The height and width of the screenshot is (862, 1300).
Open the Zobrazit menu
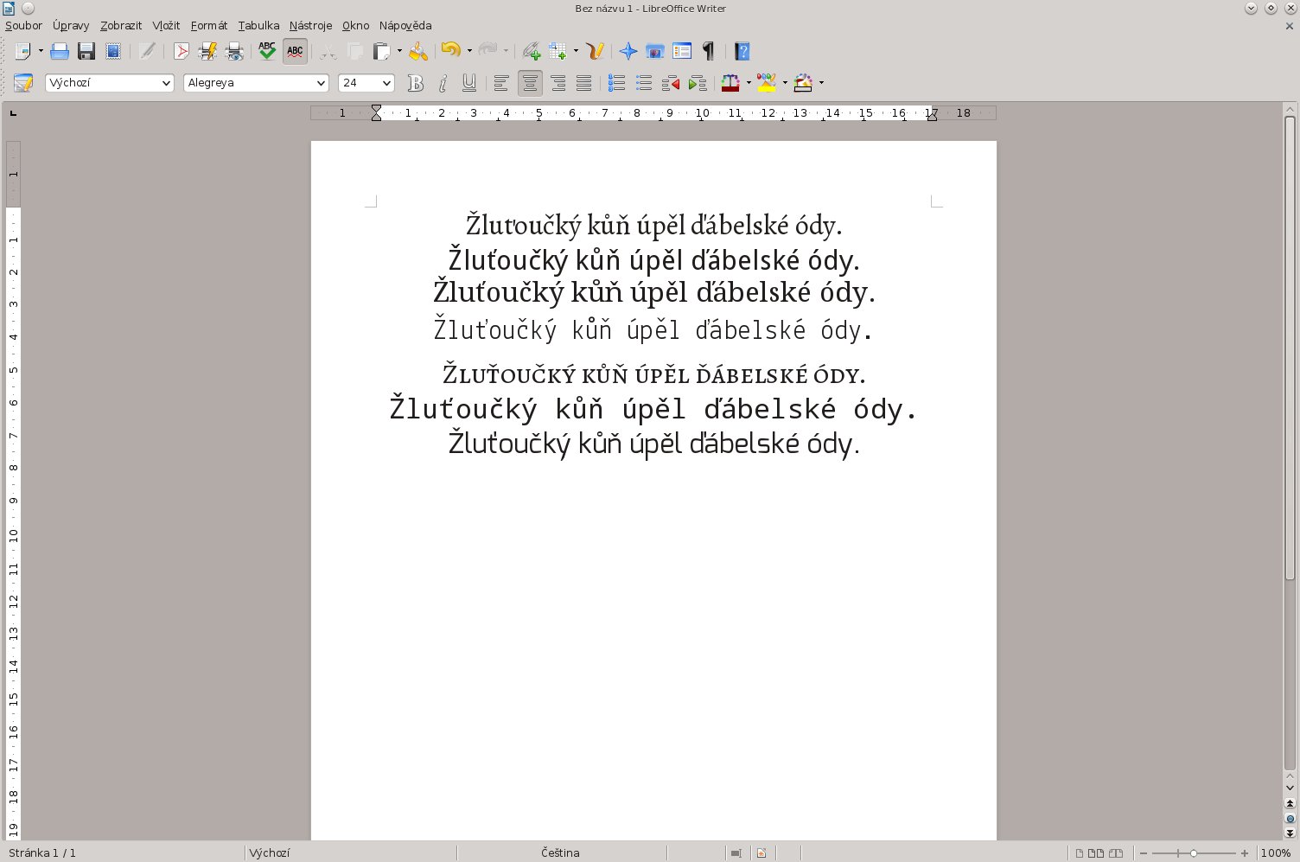point(121,26)
